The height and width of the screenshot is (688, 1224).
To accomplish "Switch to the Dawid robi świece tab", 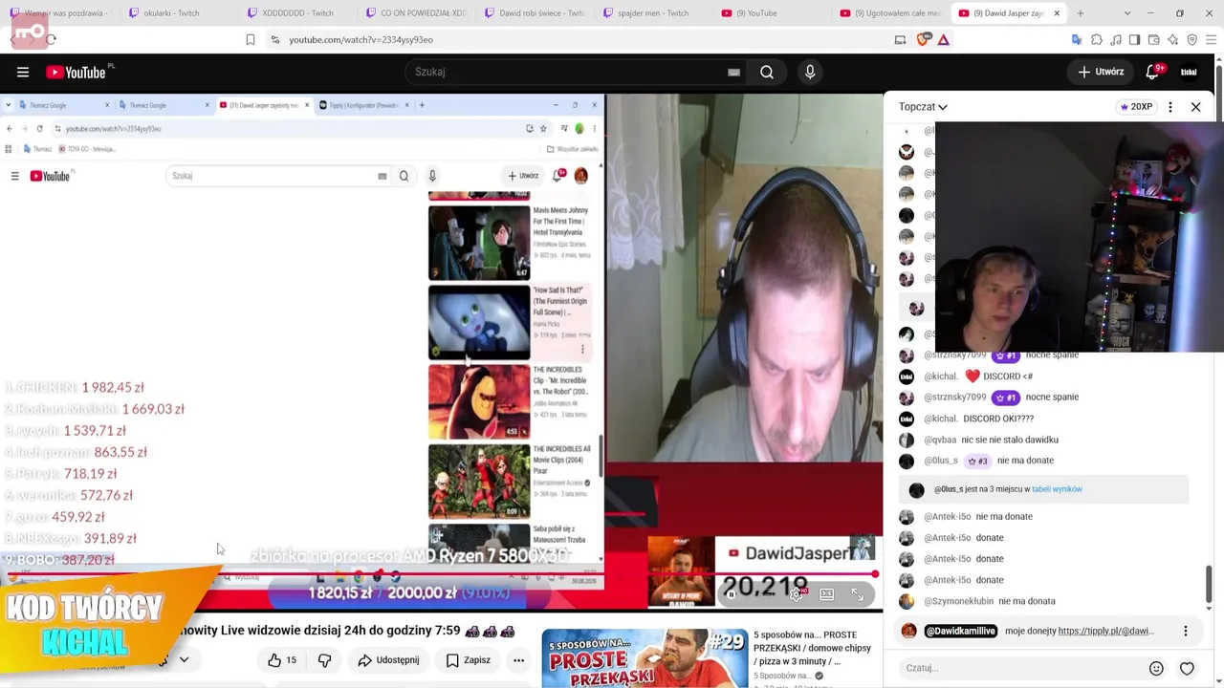I will 535,13.
